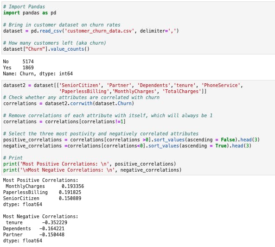
Task: Click the 'True' keyword in sort_values
Action: (x=221, y=146)
